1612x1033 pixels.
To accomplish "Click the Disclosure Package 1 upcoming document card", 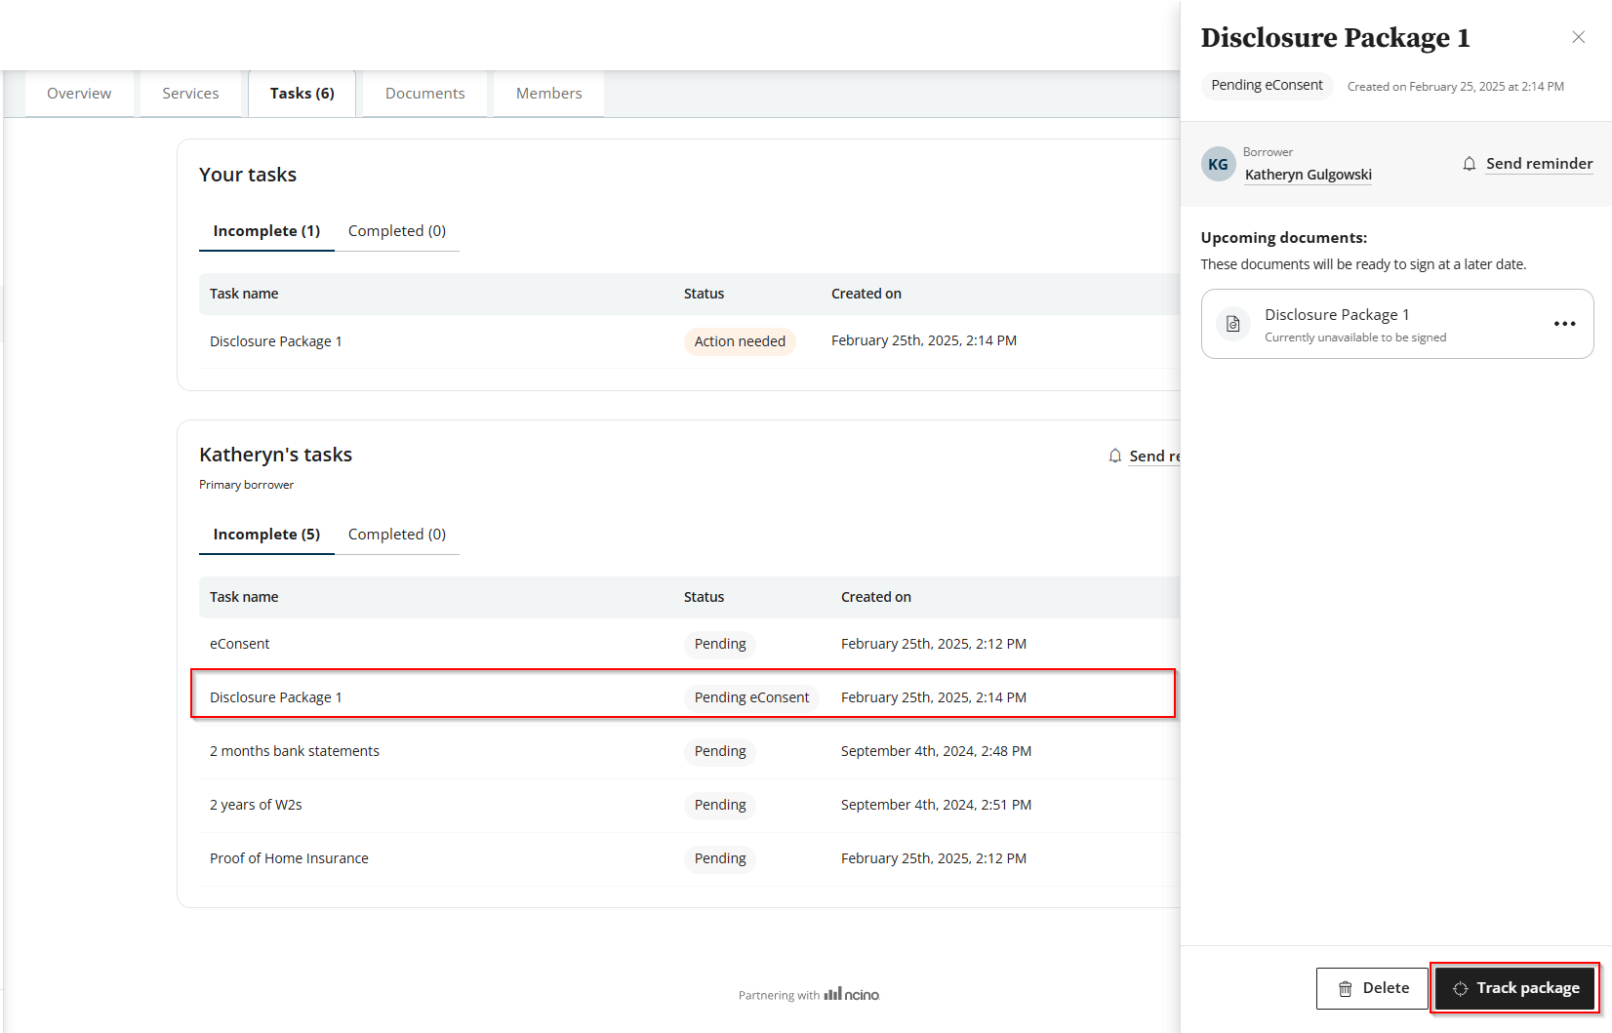I will click(x=1397, y=324).
